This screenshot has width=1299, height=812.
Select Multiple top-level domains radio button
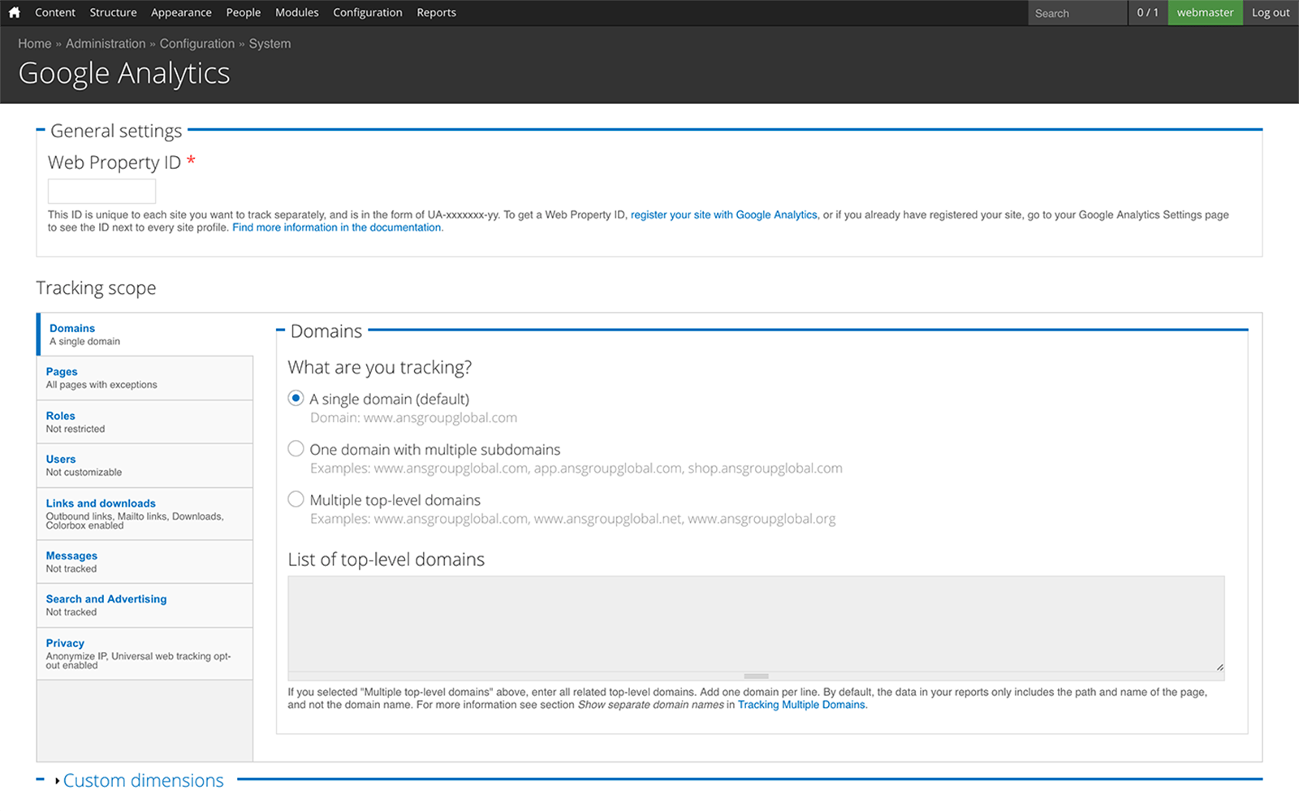(296, 499)
